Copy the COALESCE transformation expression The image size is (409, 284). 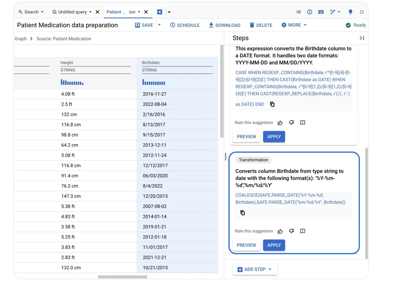[242, 212]
